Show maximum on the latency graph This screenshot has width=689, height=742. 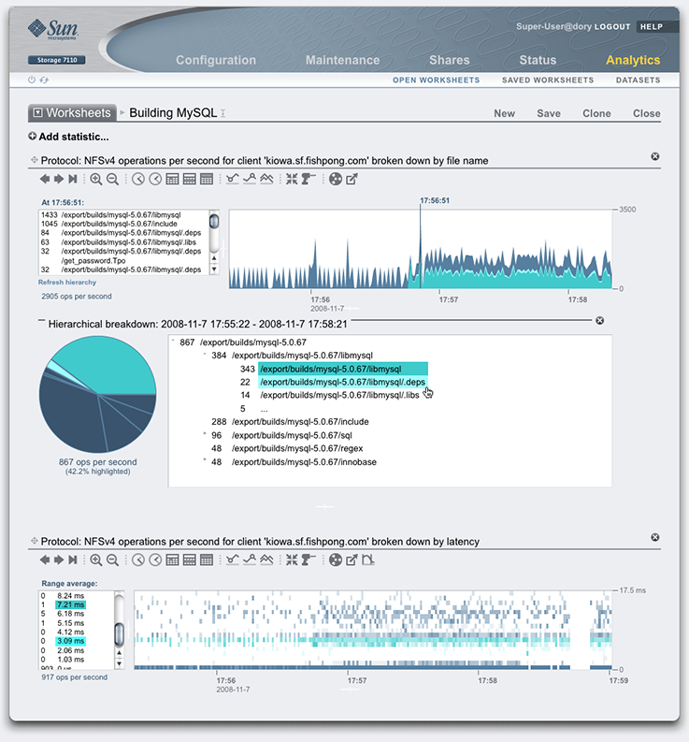click(250, 560)
